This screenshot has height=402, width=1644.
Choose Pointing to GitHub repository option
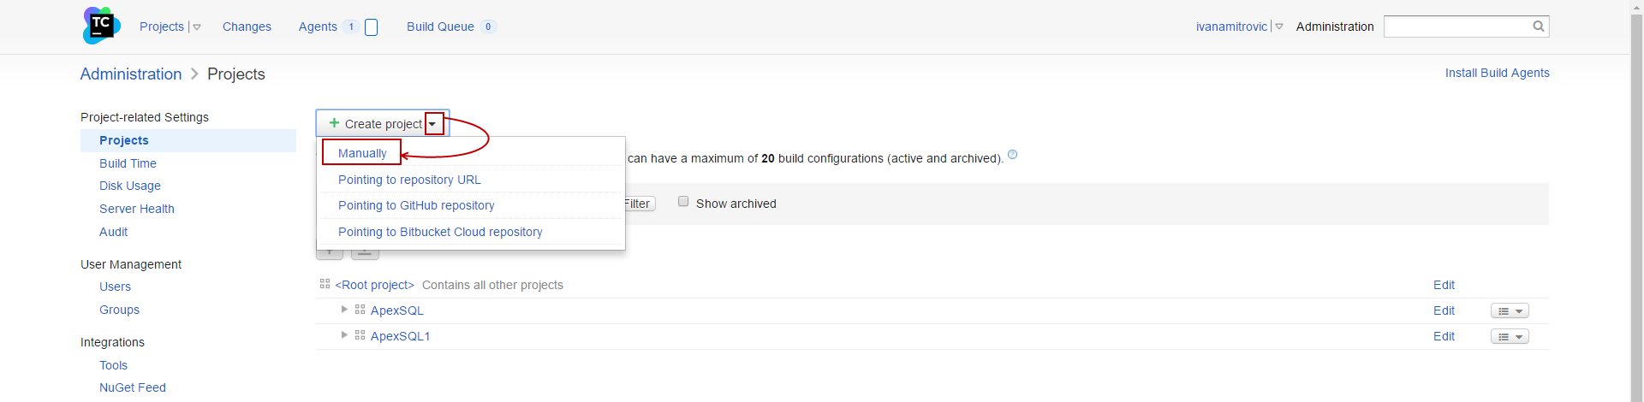pyautogui.click(x=416, y=205)
